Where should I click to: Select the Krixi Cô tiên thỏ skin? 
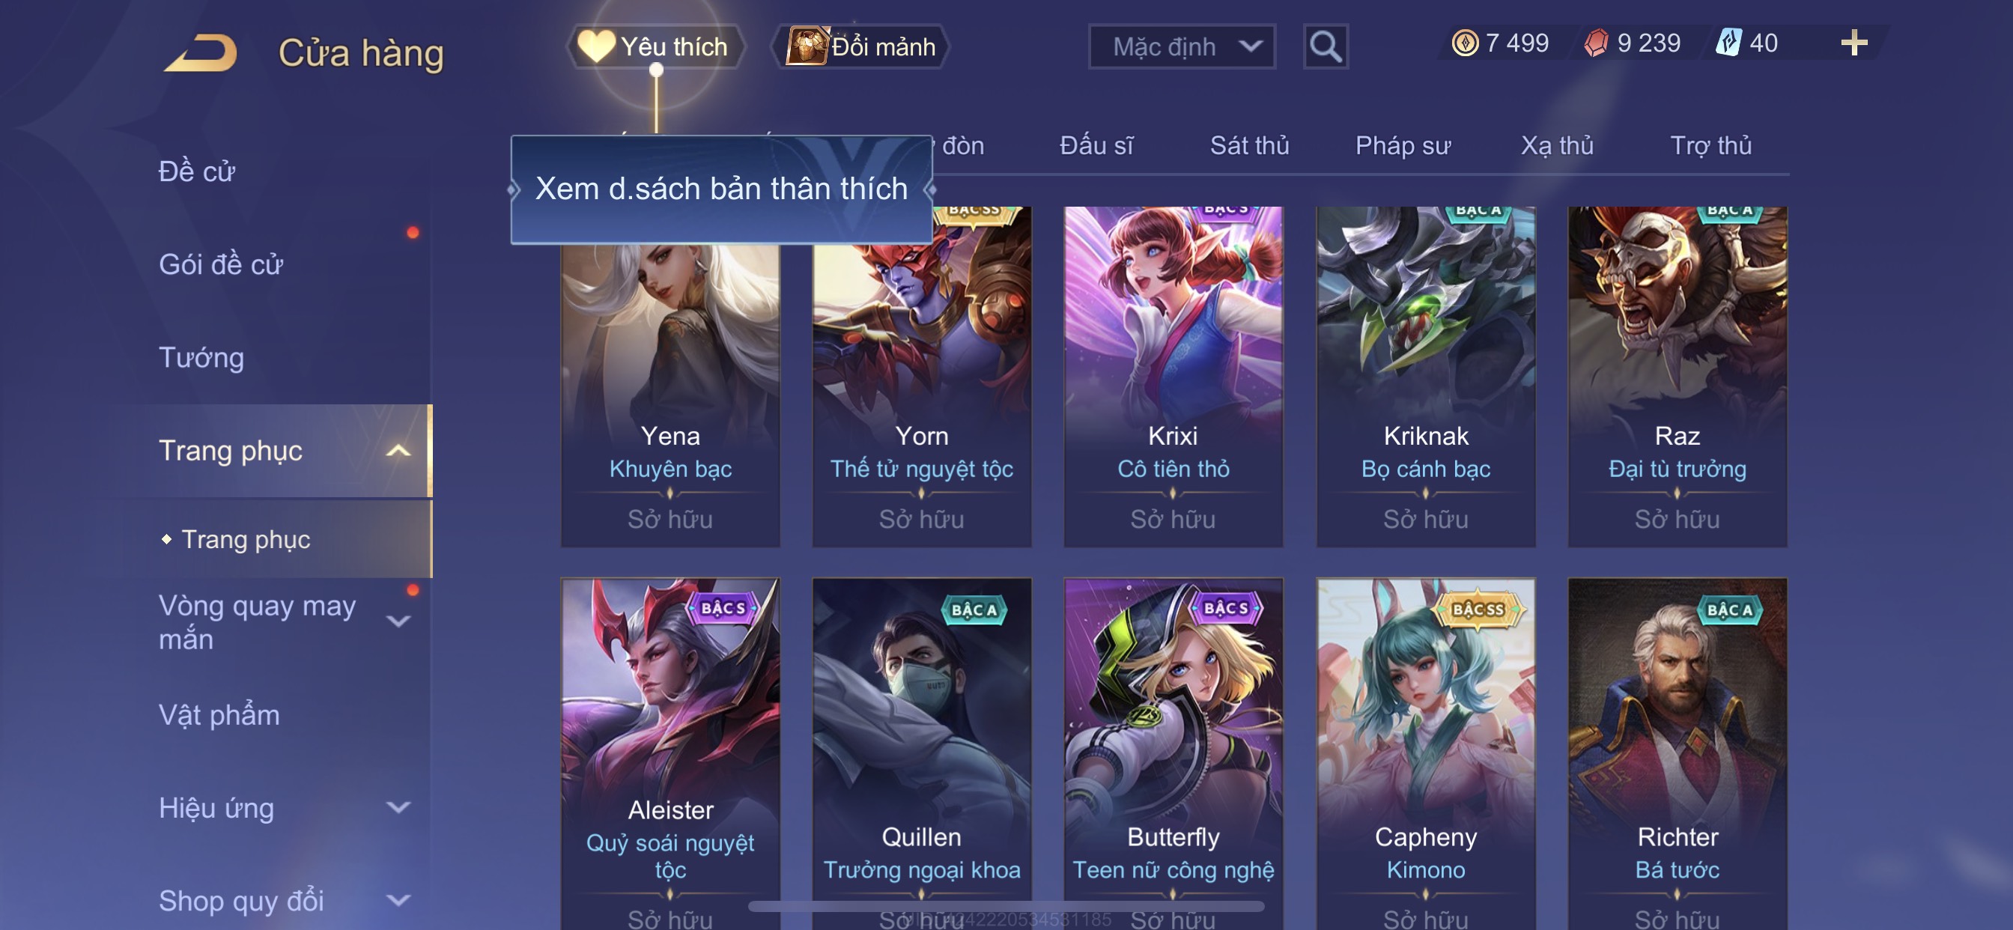[x=1173, y=377]
